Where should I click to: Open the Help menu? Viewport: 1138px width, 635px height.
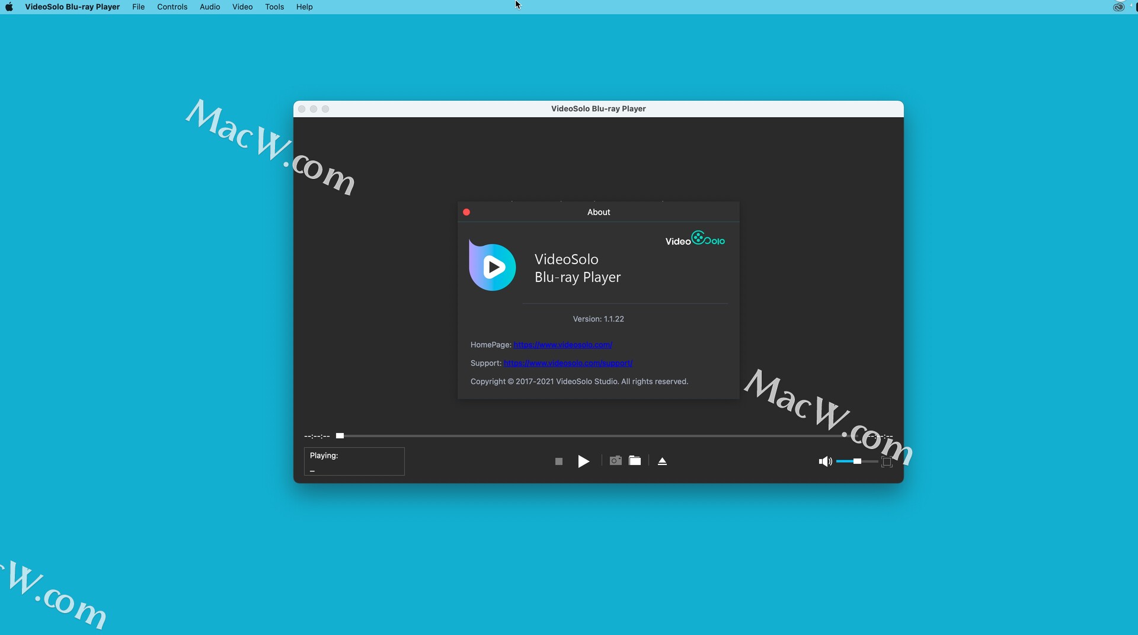(305, 7)
